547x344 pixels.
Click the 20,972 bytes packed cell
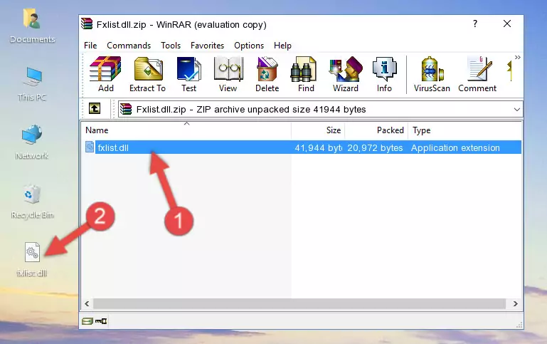pos(375,147)
